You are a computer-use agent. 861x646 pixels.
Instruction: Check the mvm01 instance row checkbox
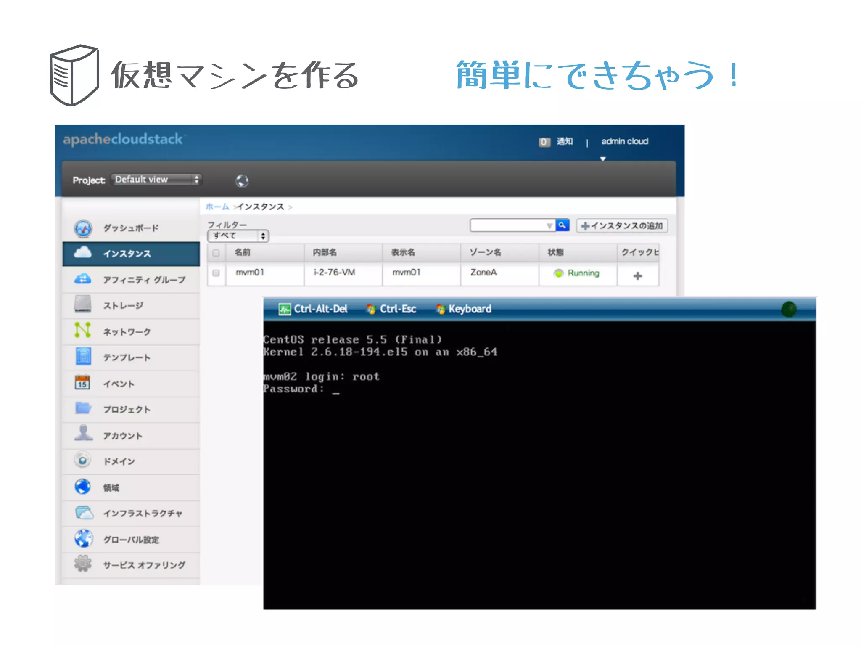pyautogui.click(x=216, y=273)
